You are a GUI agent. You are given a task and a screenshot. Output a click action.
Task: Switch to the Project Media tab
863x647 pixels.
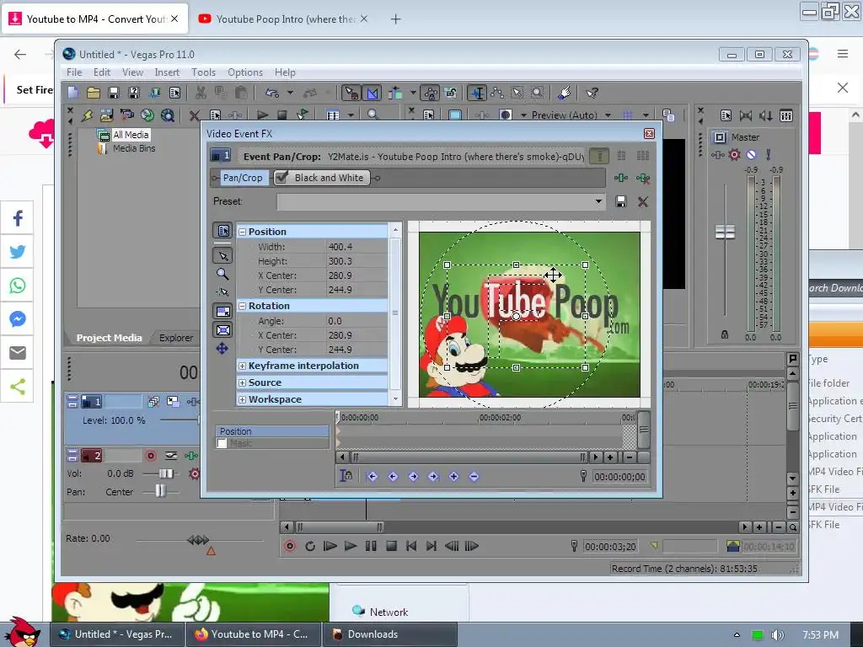[x=109, y=338]
